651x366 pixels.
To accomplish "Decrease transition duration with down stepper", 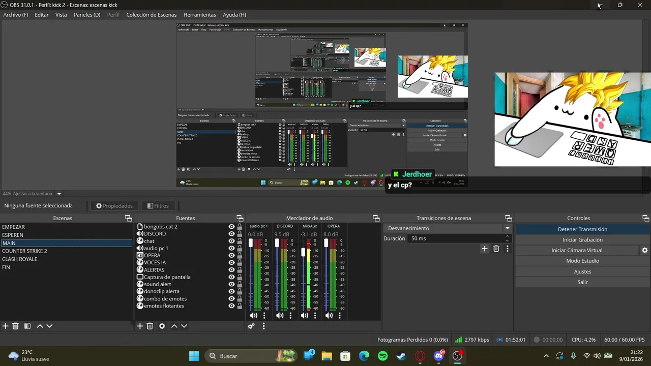I will coord(507,240).
